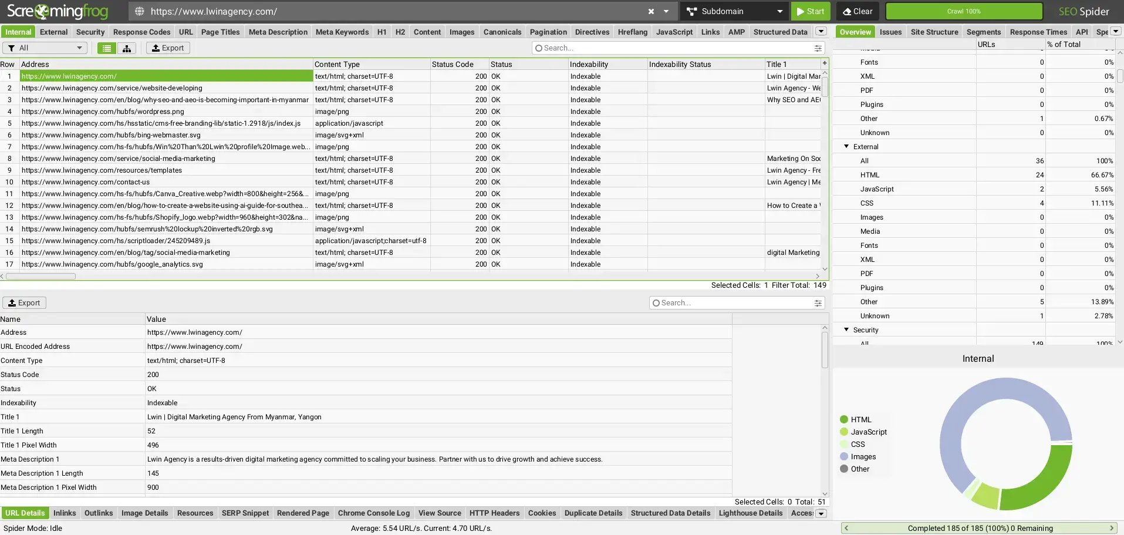Switch to the Meta Description tab
Screen dimensions: 1124x535
tap(278, 32)
